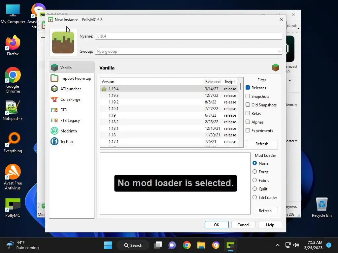Select the FTB Legacy source icon

(54, 120)
